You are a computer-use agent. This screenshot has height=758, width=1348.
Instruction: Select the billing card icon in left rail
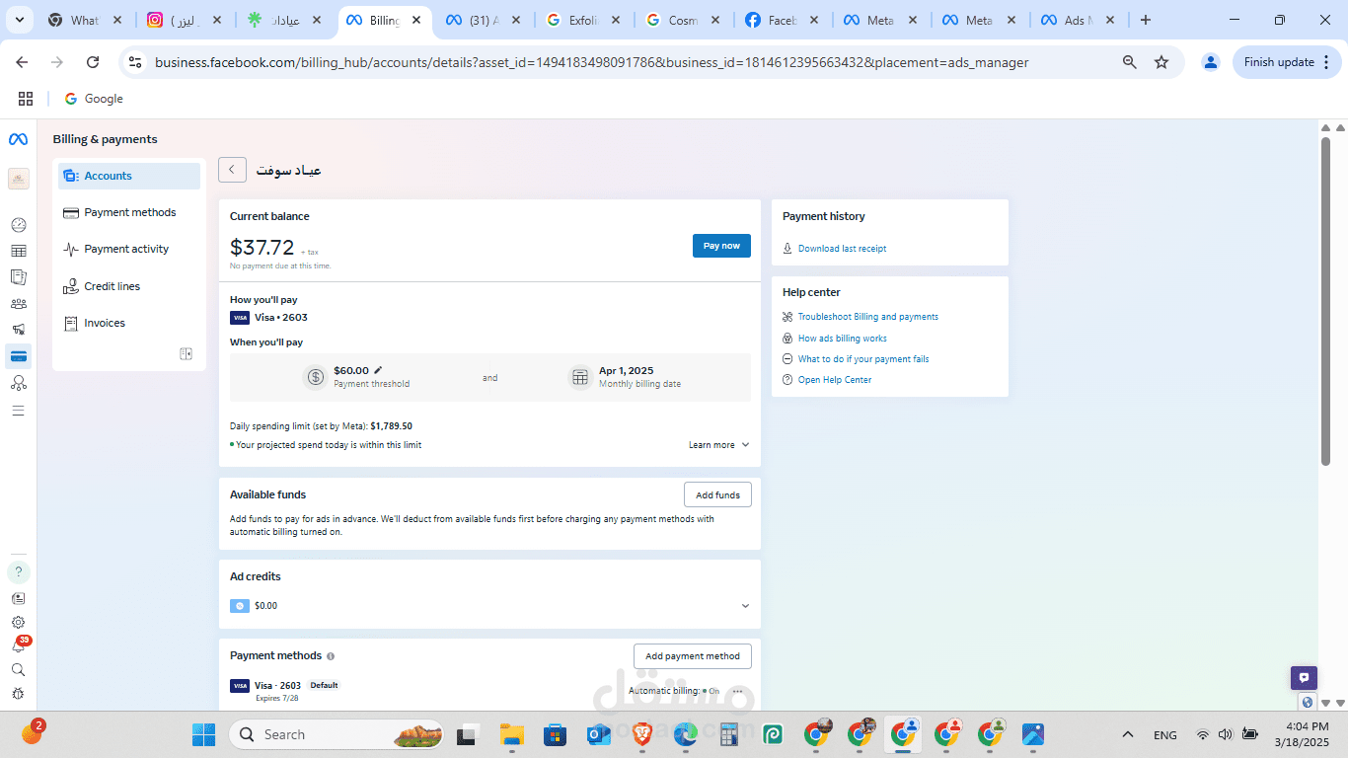click(18, 356)
